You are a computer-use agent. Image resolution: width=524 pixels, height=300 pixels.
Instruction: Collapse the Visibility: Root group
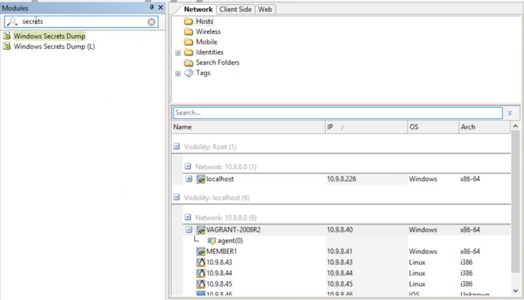pyautogui.click(x=176, y=147)
